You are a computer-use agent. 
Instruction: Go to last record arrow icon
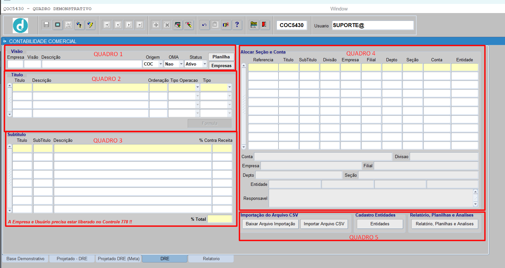click(x=140, y=25)
